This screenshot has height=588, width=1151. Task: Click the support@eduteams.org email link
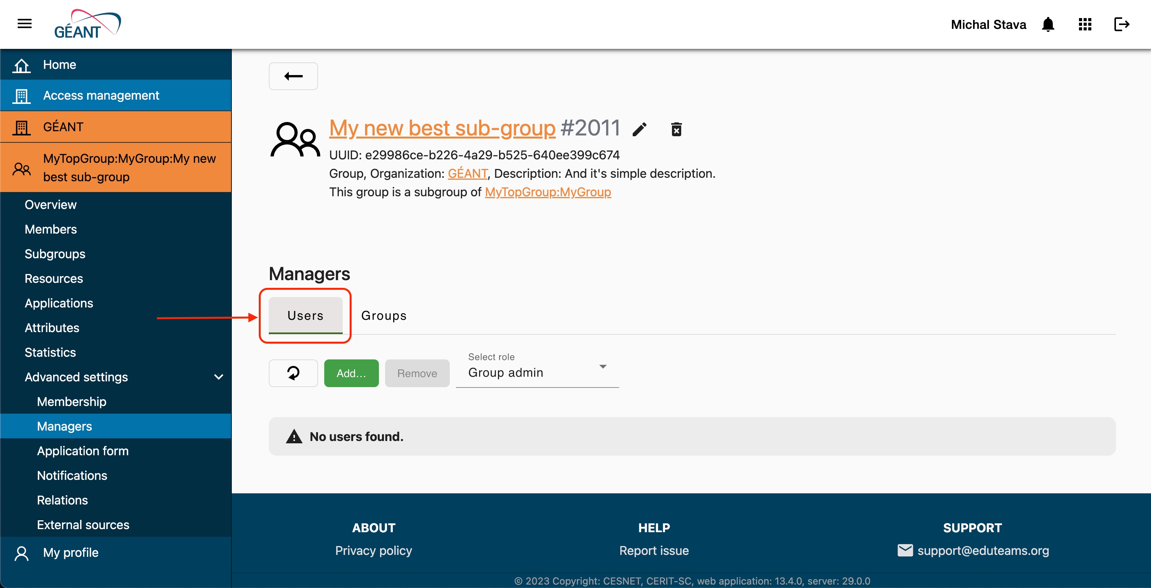tap(983, 551)
